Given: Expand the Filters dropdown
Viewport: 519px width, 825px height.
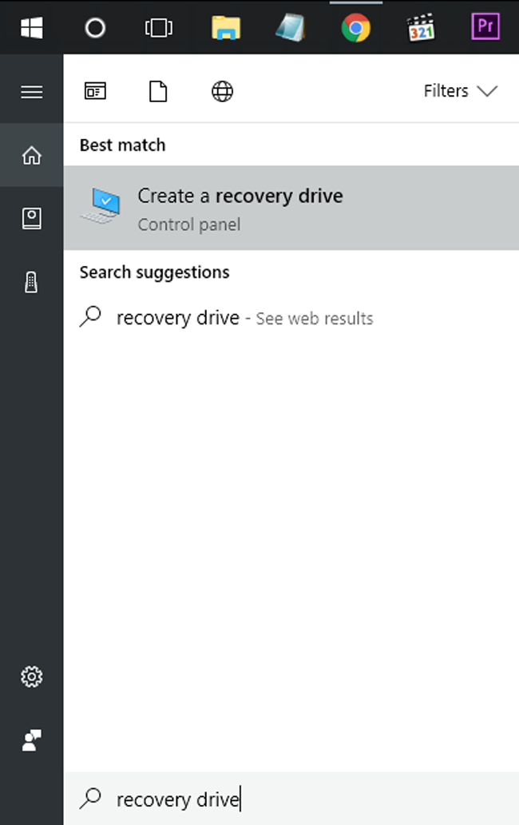Looking at the screenshot, I should [x=460, y=91].
